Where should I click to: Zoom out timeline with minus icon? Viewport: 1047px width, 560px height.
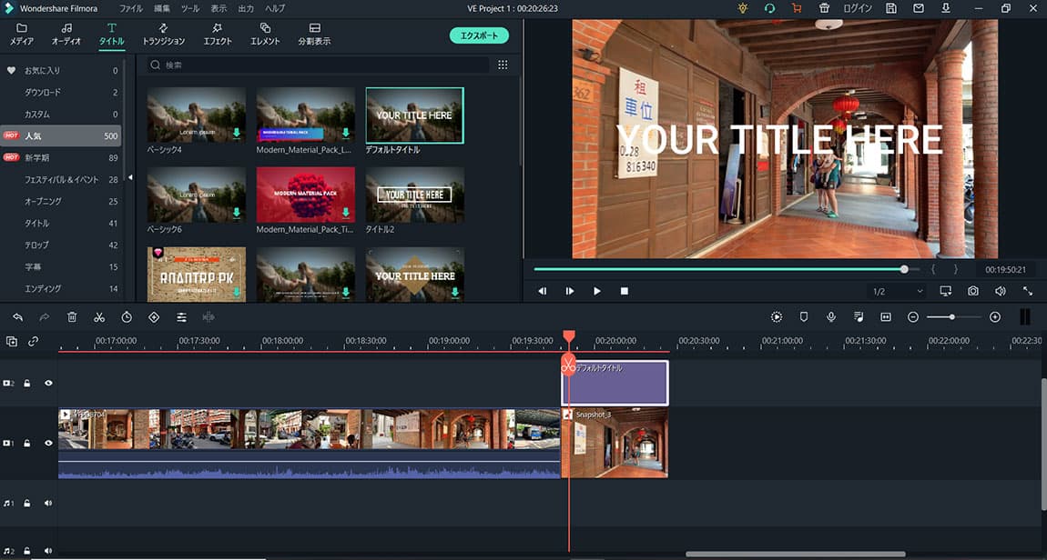913,317
